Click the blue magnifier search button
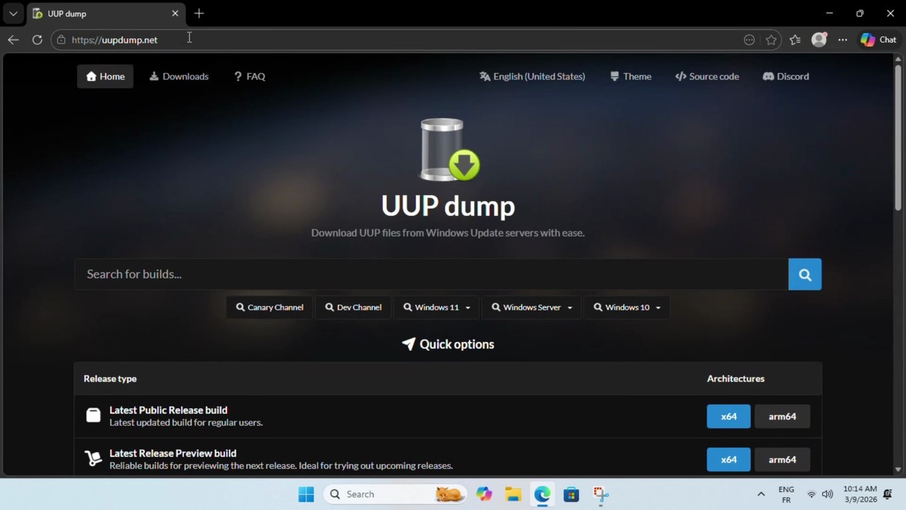Screen dimensions: 906x510 tap(805, 274)
